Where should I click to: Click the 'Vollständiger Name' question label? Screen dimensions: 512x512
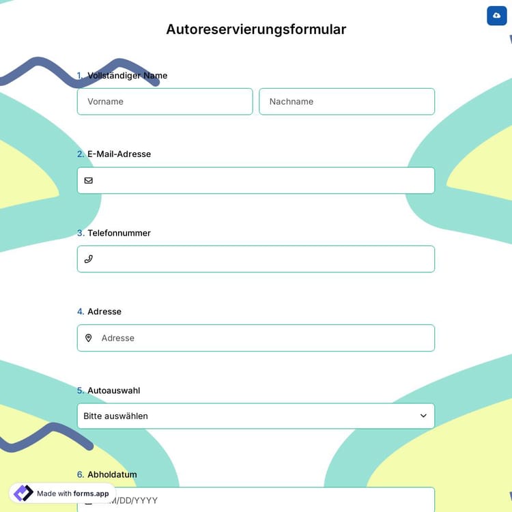(127, 75)
